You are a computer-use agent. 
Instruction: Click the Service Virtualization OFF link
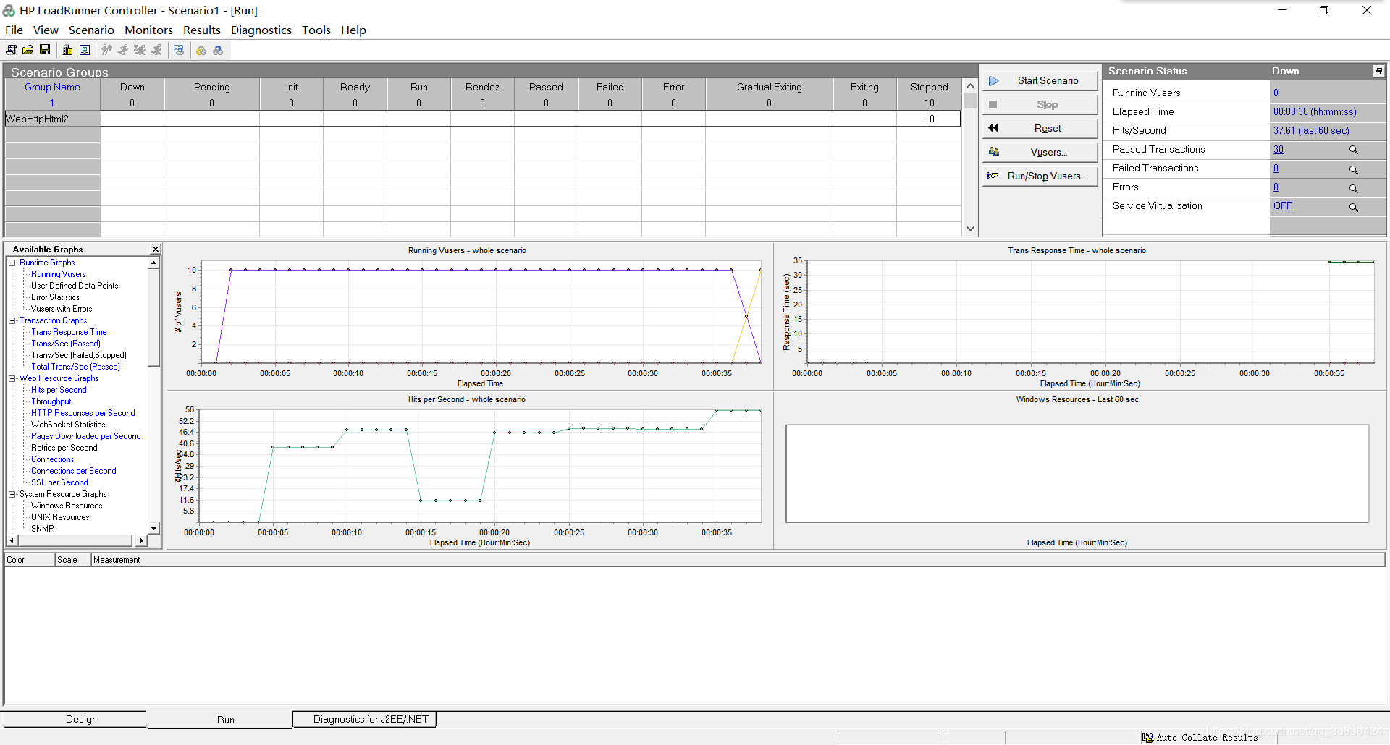(1282, 206)
